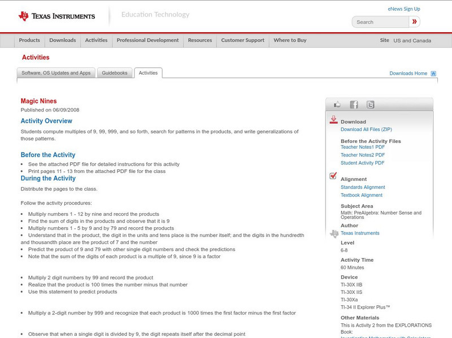Open Teacher Notes1 PDF
This screenshot has width=452, height=338.
point(363,147)
